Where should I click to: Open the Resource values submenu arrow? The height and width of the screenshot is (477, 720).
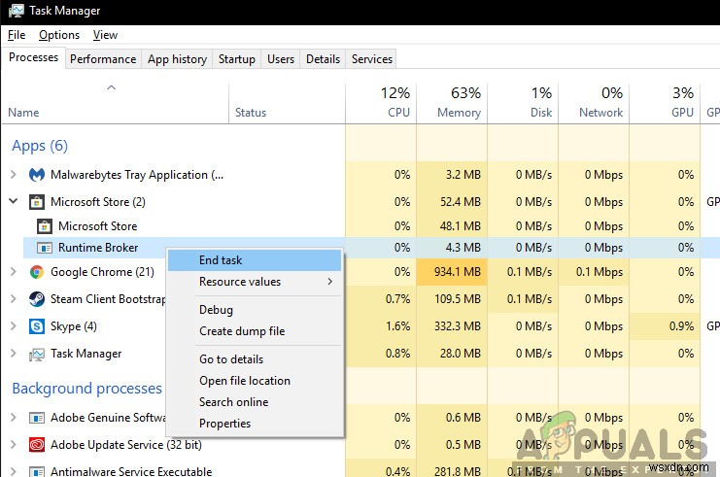tap(329, 282)
